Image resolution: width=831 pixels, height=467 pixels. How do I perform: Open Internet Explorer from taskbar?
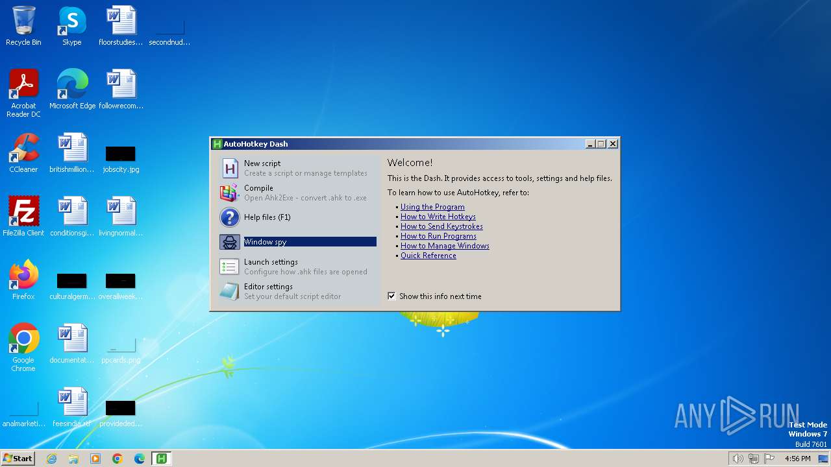(51, 459)
